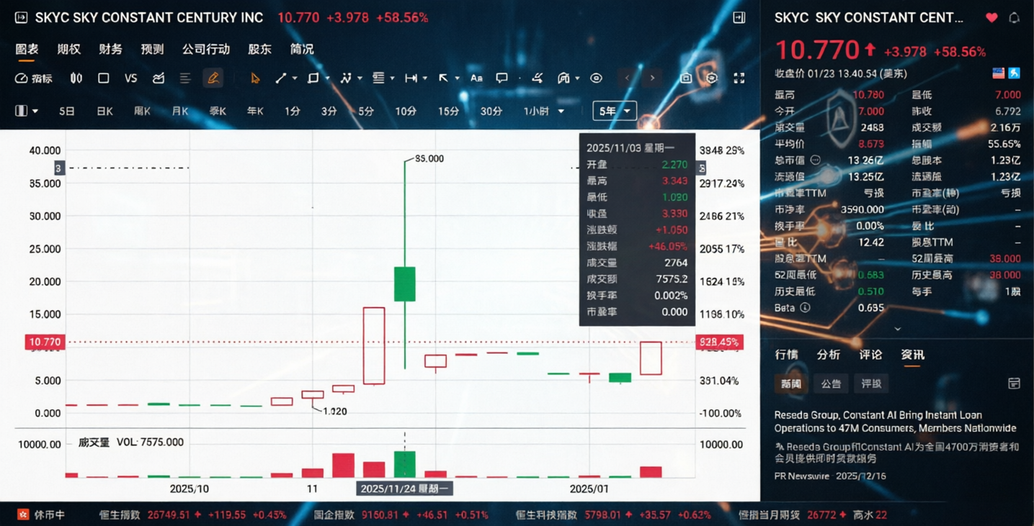Open the 指标 indicators panel

tap(34, 78)
